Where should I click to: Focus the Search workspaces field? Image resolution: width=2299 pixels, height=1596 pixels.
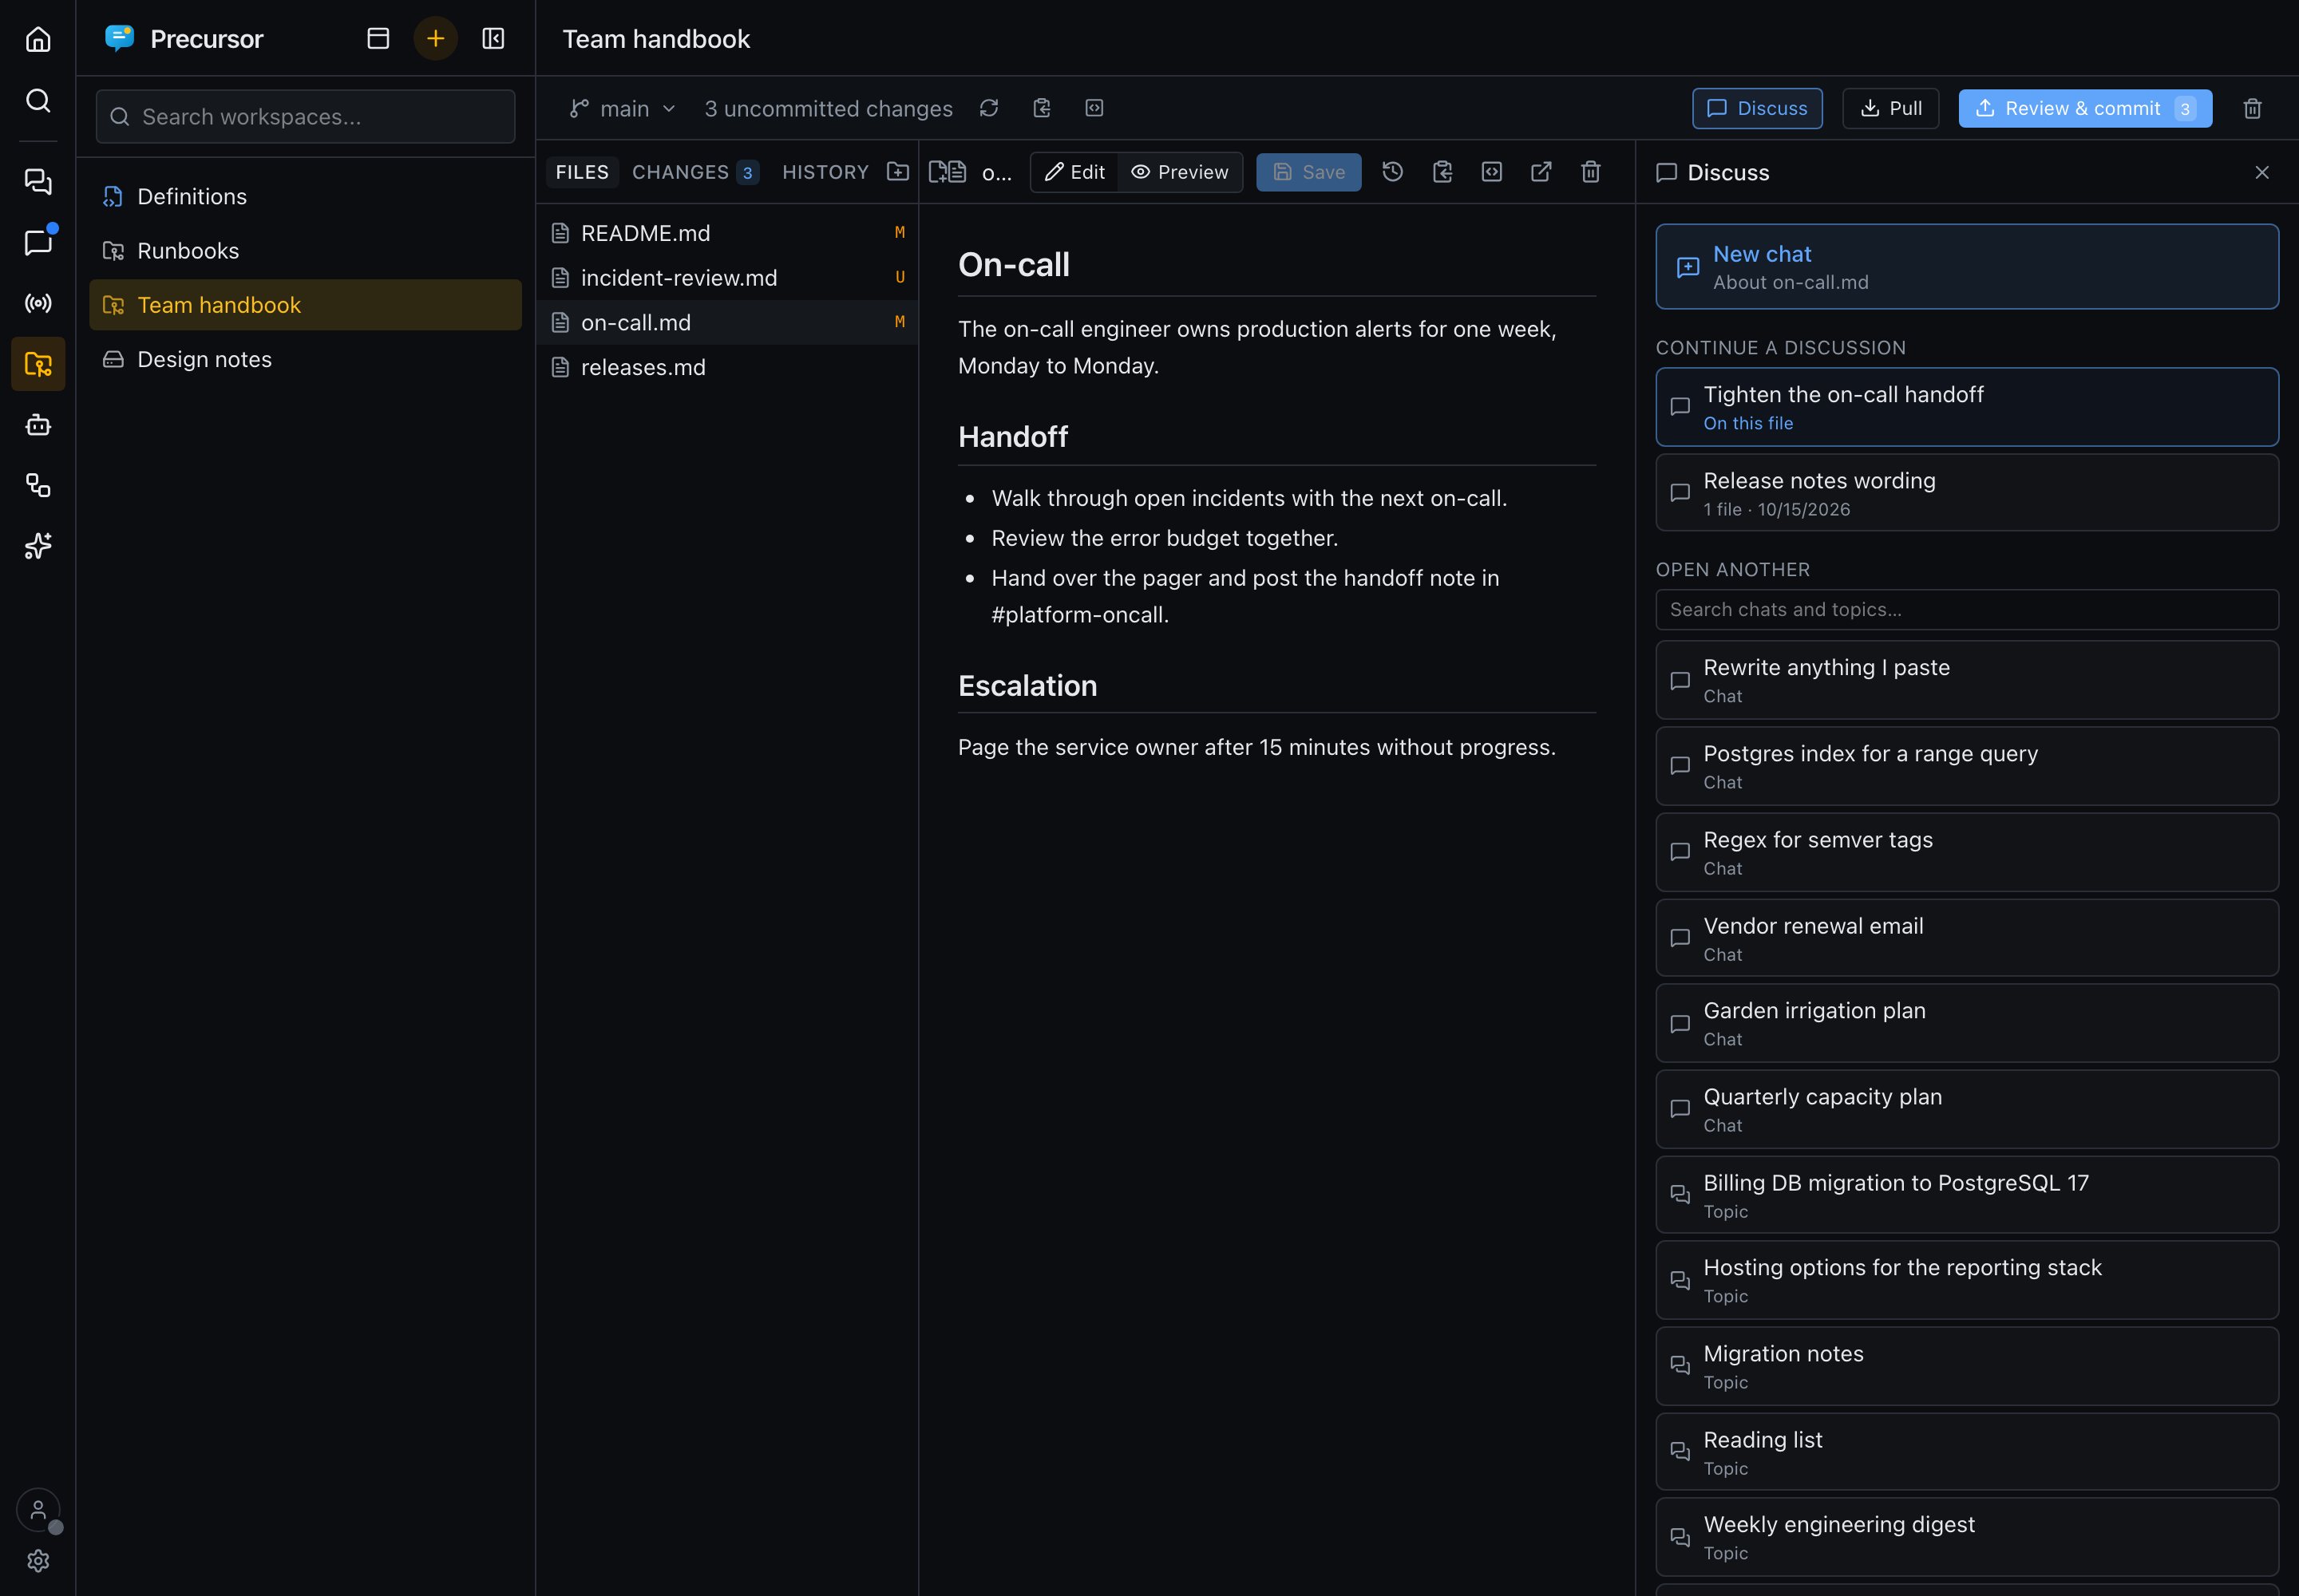pyautogui.click(x=305, y=116)
